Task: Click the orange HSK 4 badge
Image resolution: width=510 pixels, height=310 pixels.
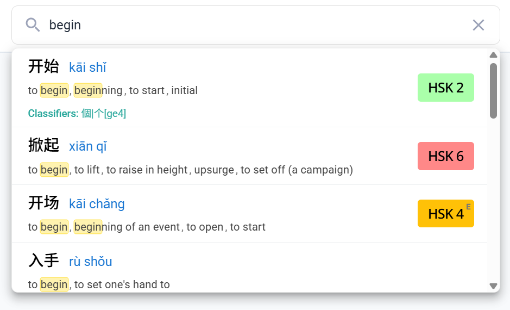Action: pyautogui.click(x=445, y=214)
